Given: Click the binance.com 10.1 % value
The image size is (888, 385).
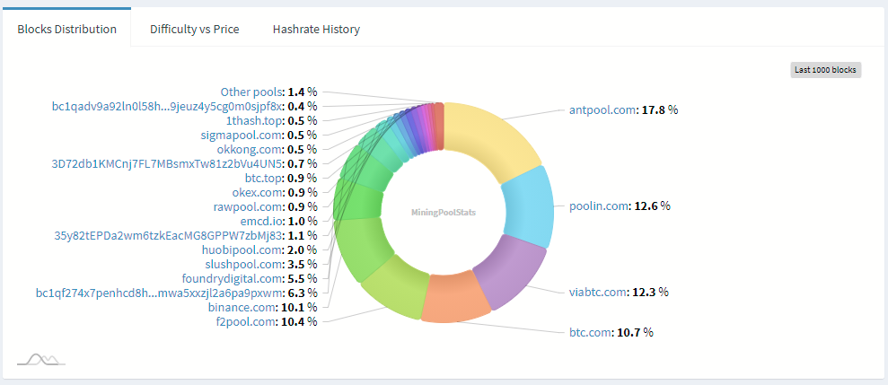Looking at the screenshot, I should pos(299,307).
